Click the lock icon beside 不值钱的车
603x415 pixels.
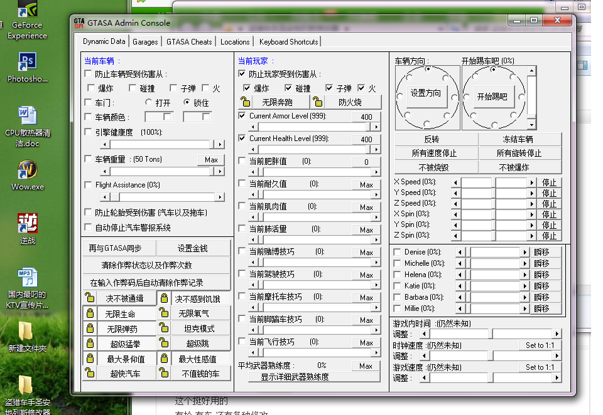(x=164, y=373)
